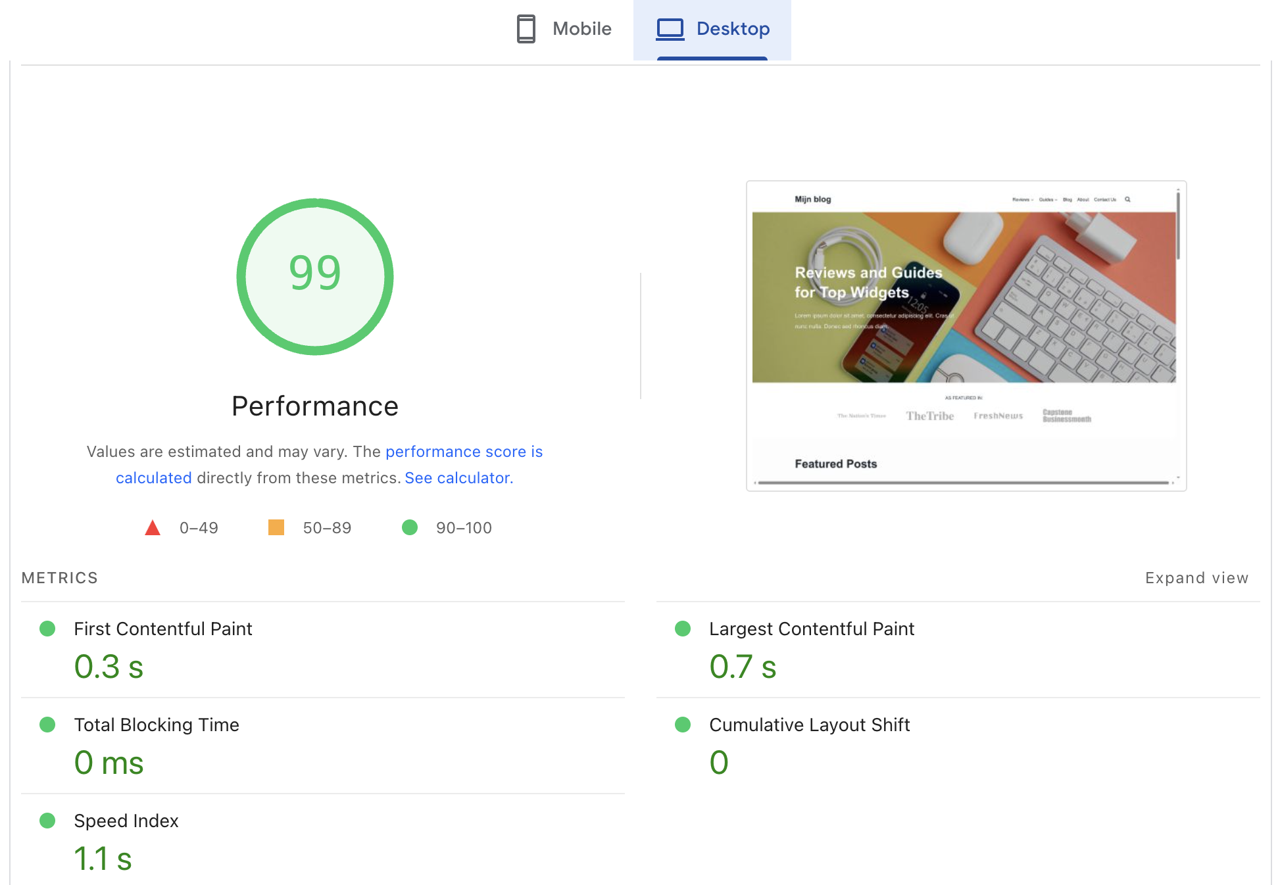The height and width of the screenshot is (885, 1280).
Task: Select the Desktop tab label
Action: click(733, 29)
